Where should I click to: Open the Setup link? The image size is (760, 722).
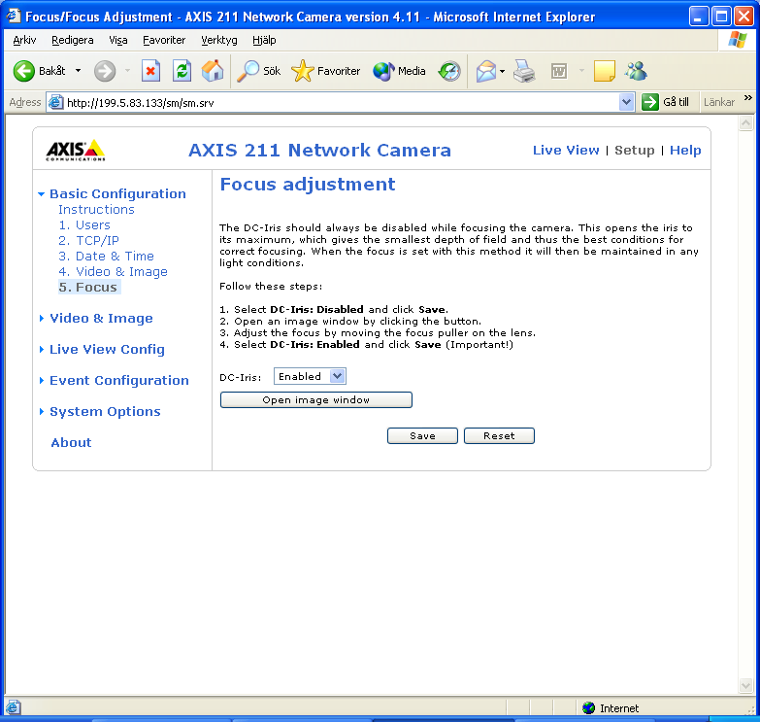[x=634, y=151]
